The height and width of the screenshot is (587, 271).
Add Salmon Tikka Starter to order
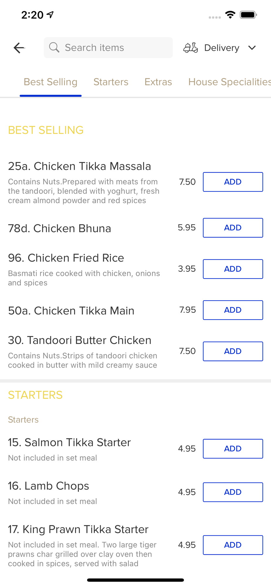click(233, 449)
